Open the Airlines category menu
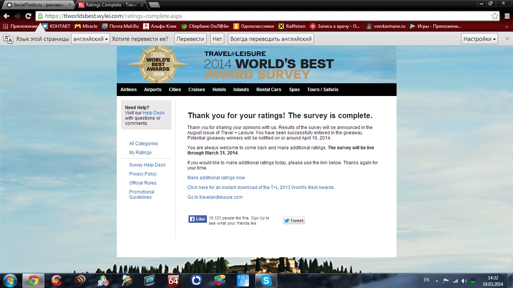Screen dimensions: 513x288 [128, 90]
